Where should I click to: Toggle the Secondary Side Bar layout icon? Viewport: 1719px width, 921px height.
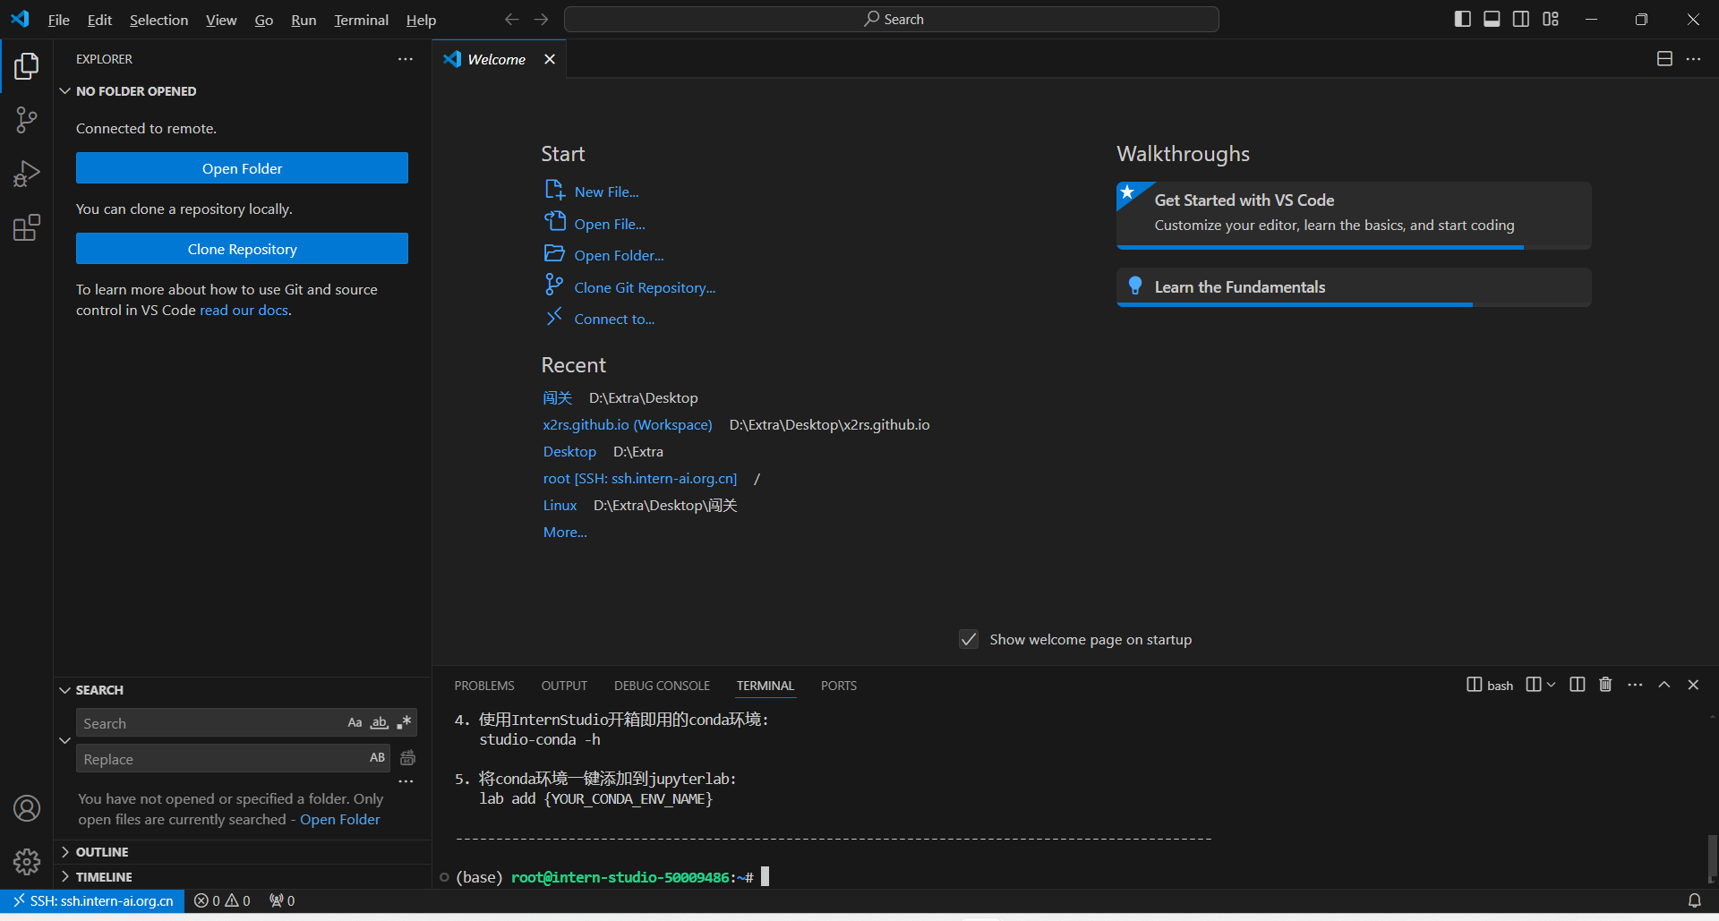[1521, 19]
